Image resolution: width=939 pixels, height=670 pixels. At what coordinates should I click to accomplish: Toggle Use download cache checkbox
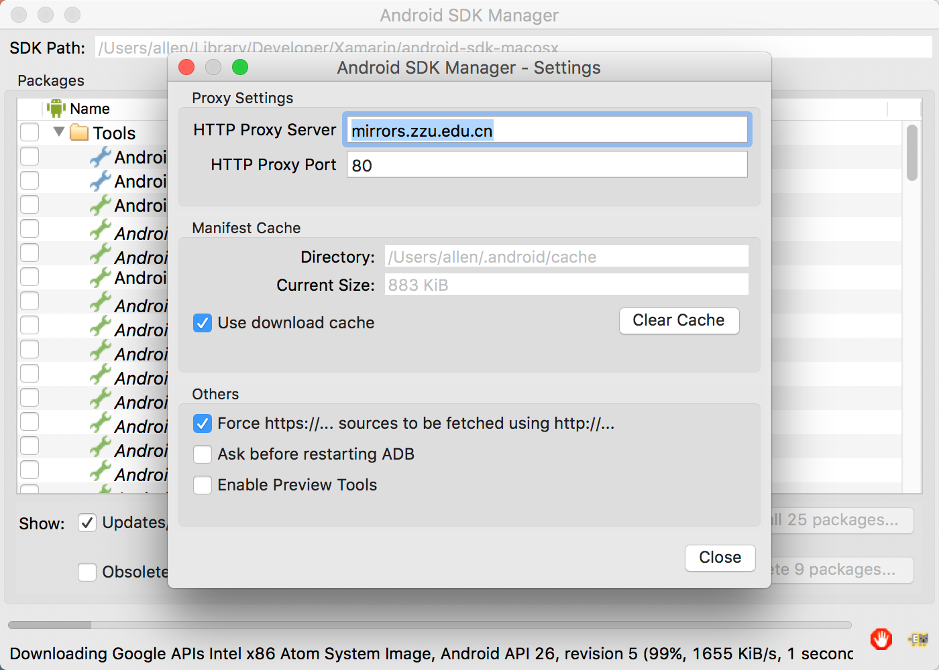tap(203, 323)
